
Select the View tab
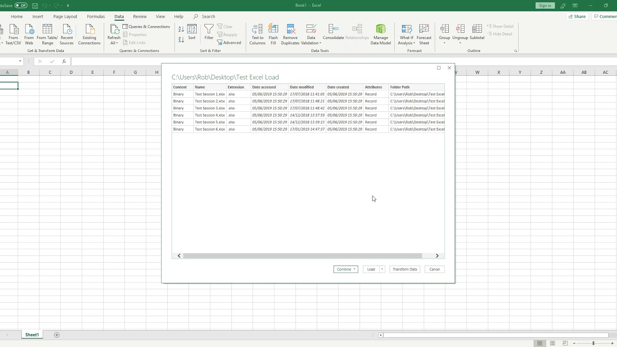coord(161,16)
